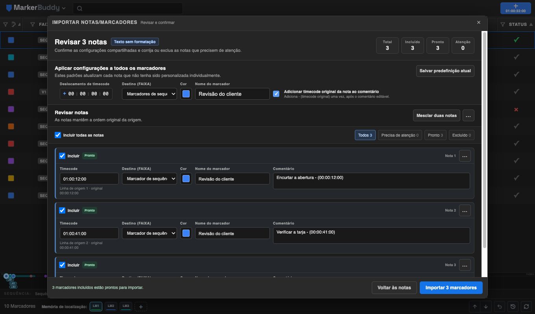Open the three-dots menu for Nota 3
The height and width of the screenshot is (314, 535).
click(465, 265)
